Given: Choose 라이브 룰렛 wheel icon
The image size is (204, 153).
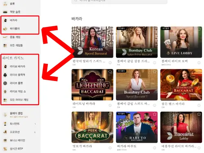Looking at the screenshot, I should click(5, 83).
